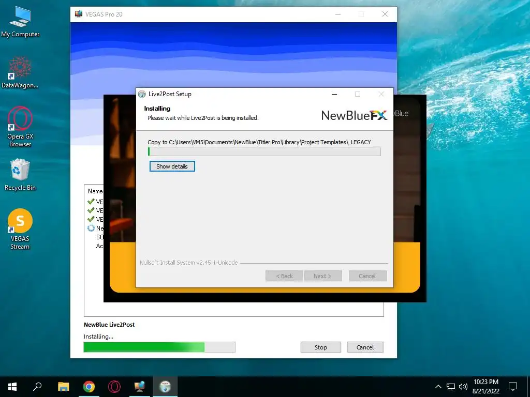Switch to VEGAS installer taskbar item
Screen dimensions: 530x397
[x=140, y=387]
